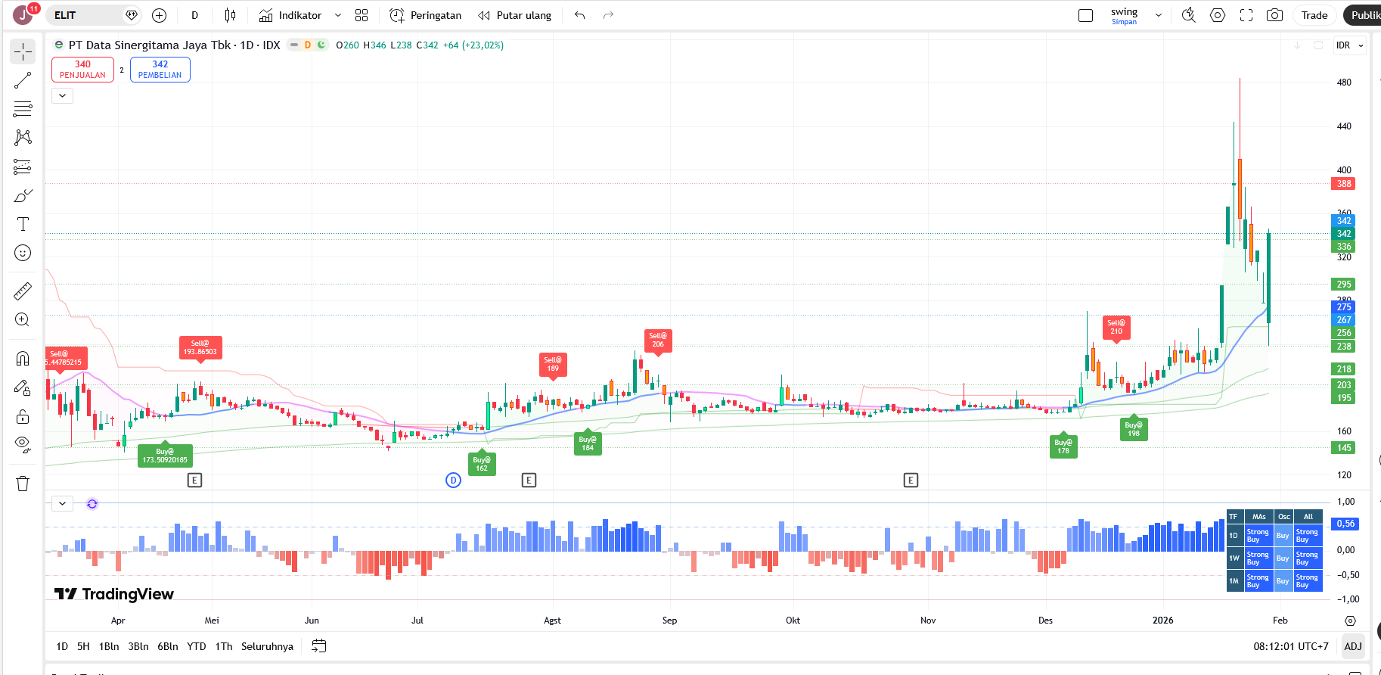Click the purple indicator pane refresh icon
Image resolution: width=1381 pixels, height=675 pixels.
(x=92, y=504)
